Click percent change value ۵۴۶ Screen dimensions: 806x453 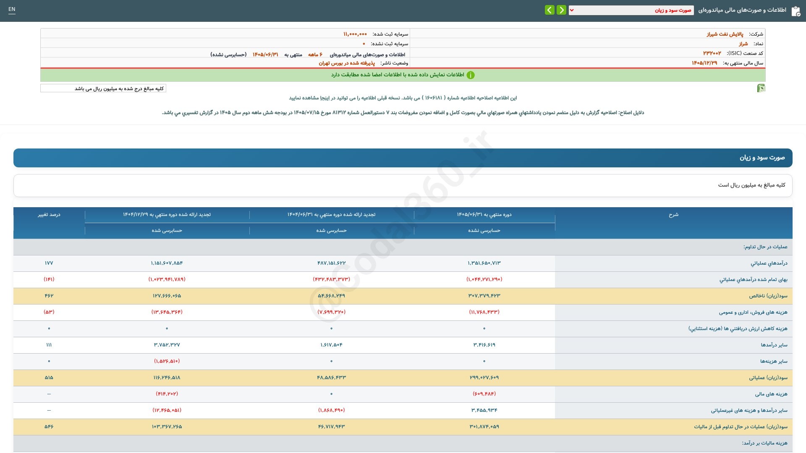[x=49, y=427]
